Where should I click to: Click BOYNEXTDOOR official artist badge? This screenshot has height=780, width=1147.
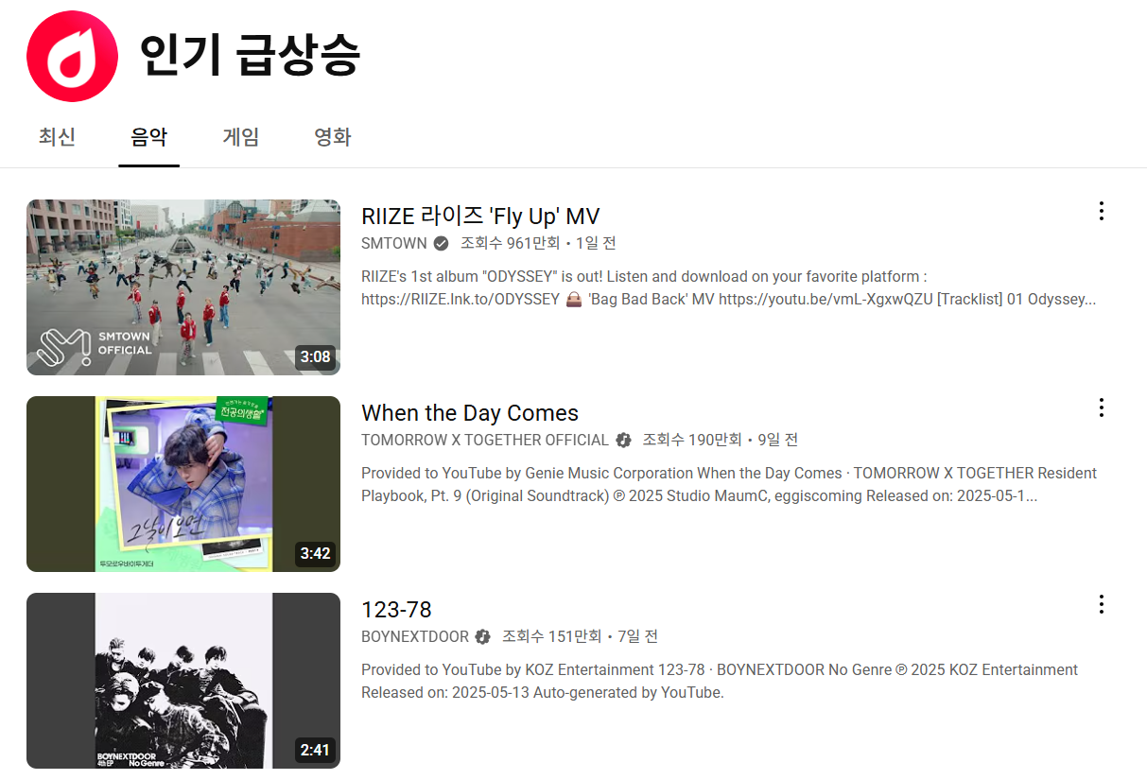(483, 636)
